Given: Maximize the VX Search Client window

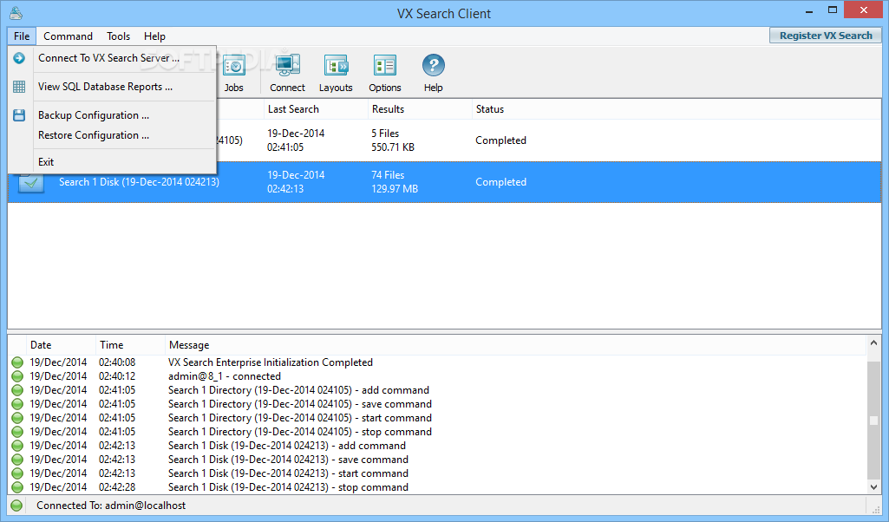Looking at the screenshot, I should pos(833,10).
